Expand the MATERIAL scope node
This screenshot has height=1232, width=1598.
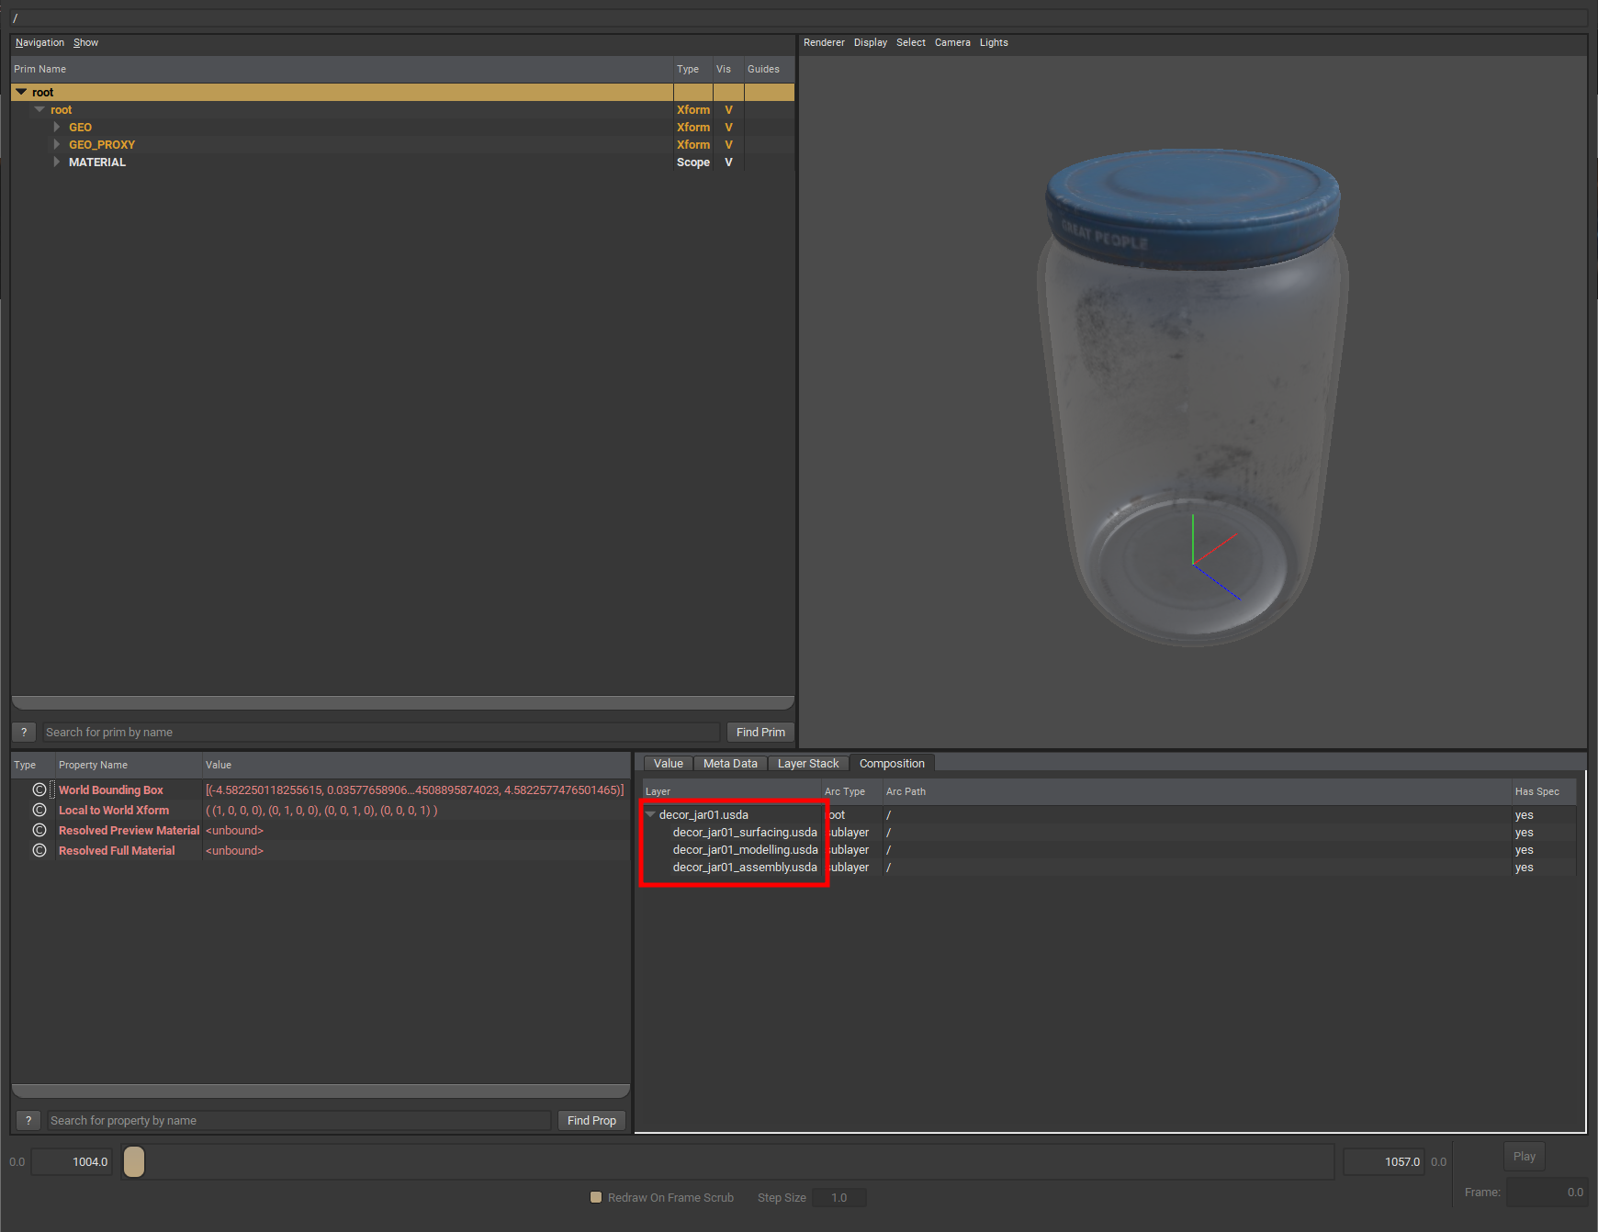click(x=57, y=162)
